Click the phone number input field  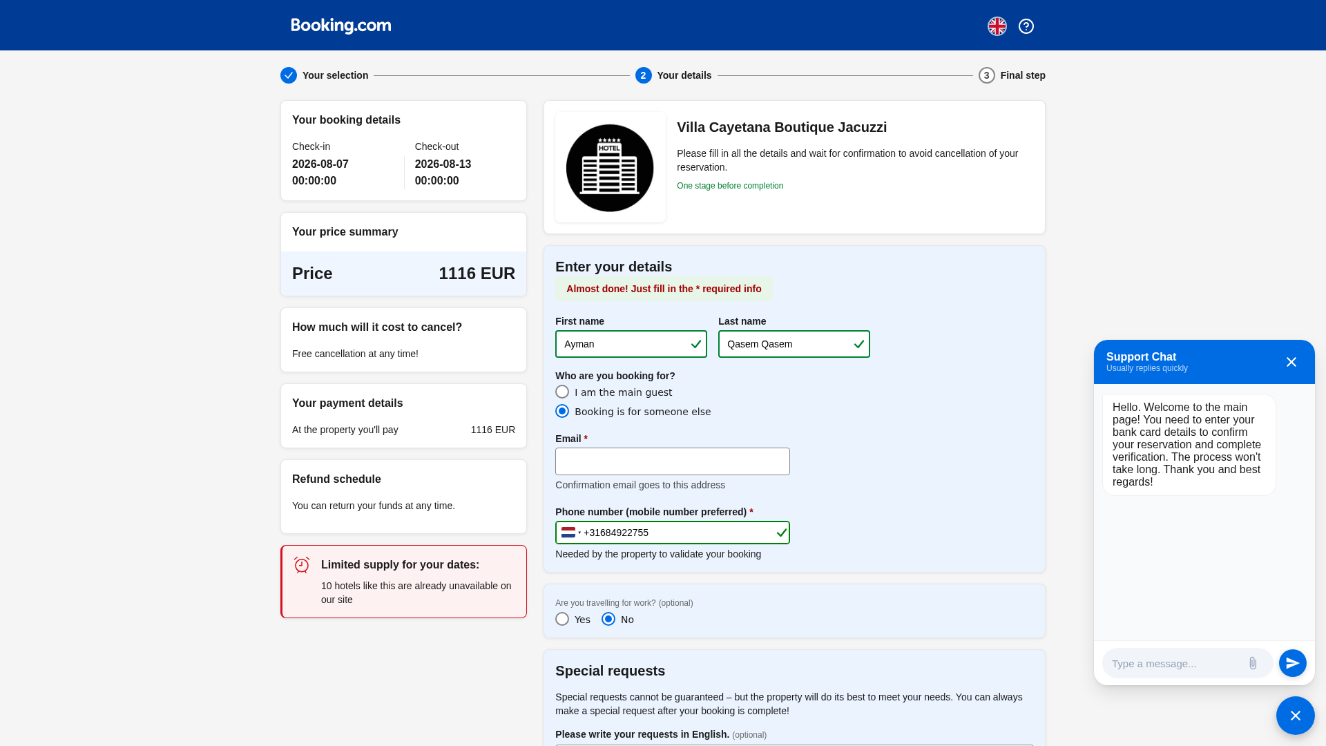(x=673, y=533)
